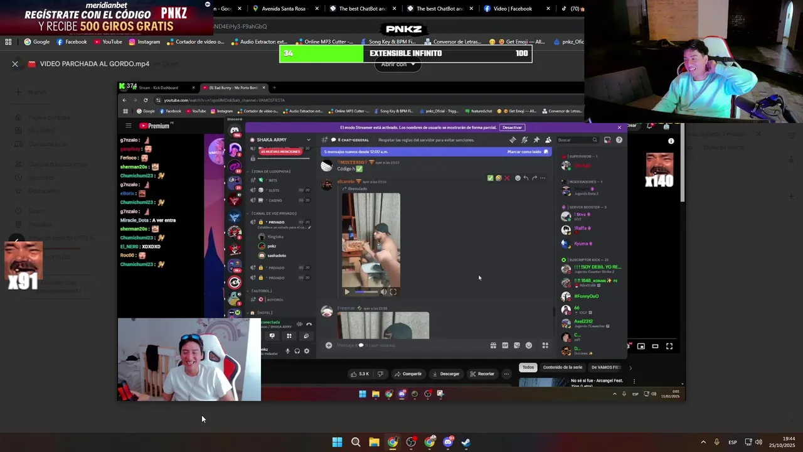Click YouTube Recortar button
Image resolution: width=803 pixels, height=452 pixels.
pyautogui.click(x=482, y=374)
